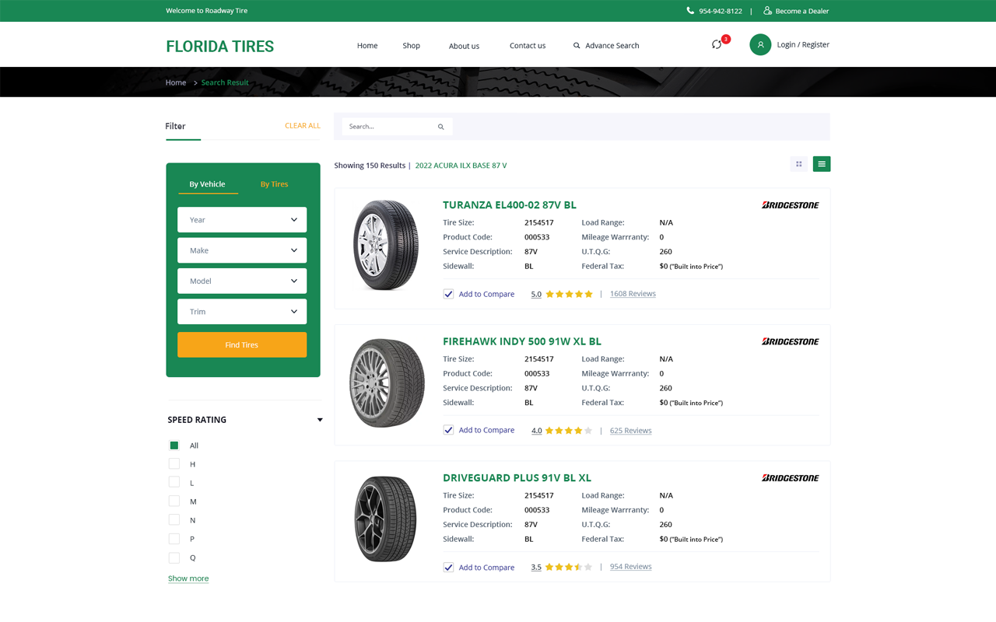Click the magnifier icon in search box
Viewport: 996px width, 622px height.
pos(440,127)
